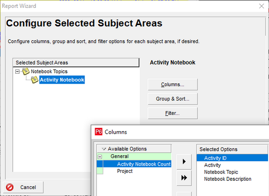Click the P6 logo in Columns dialog
The height and width of the screenshot is (196, 269).
pyautogui.click(x=99, y=132)
